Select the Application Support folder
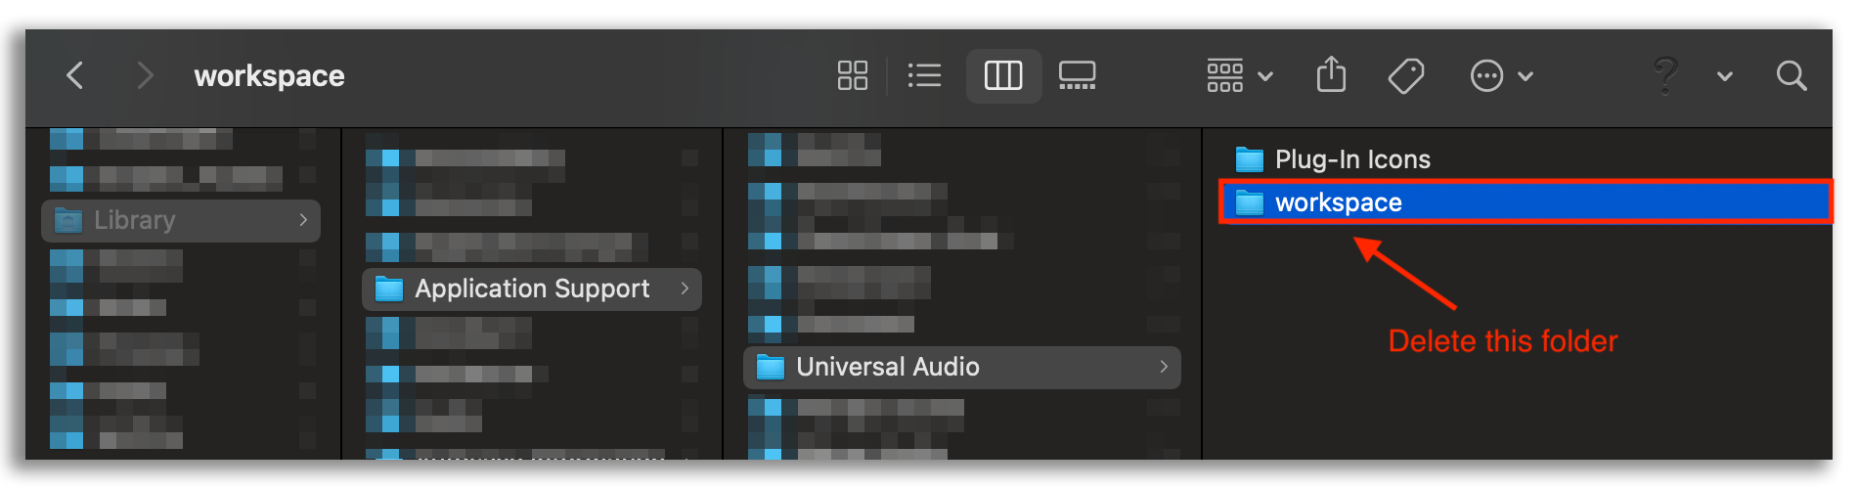 (x=532, y=289)
